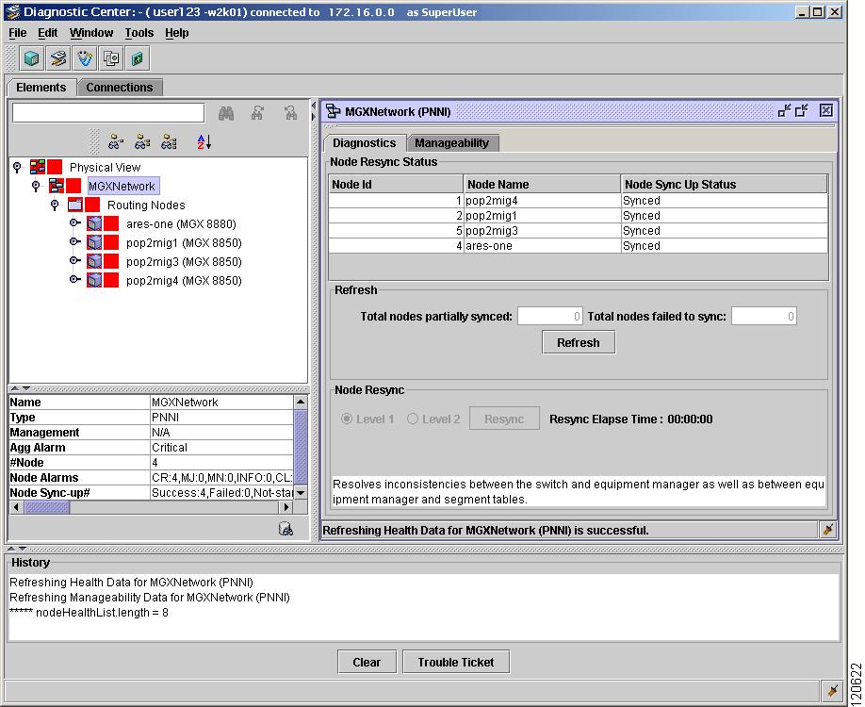The width and height of the screenshot is (865, 707).
Task: Switch to the Connections tab
Action: tap(119, 88)
